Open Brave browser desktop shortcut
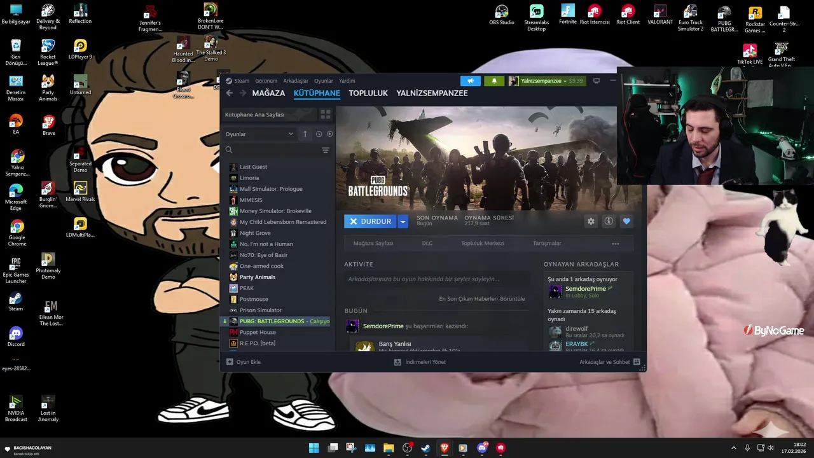This screenshot has height=458, width=814. [49, 125]
